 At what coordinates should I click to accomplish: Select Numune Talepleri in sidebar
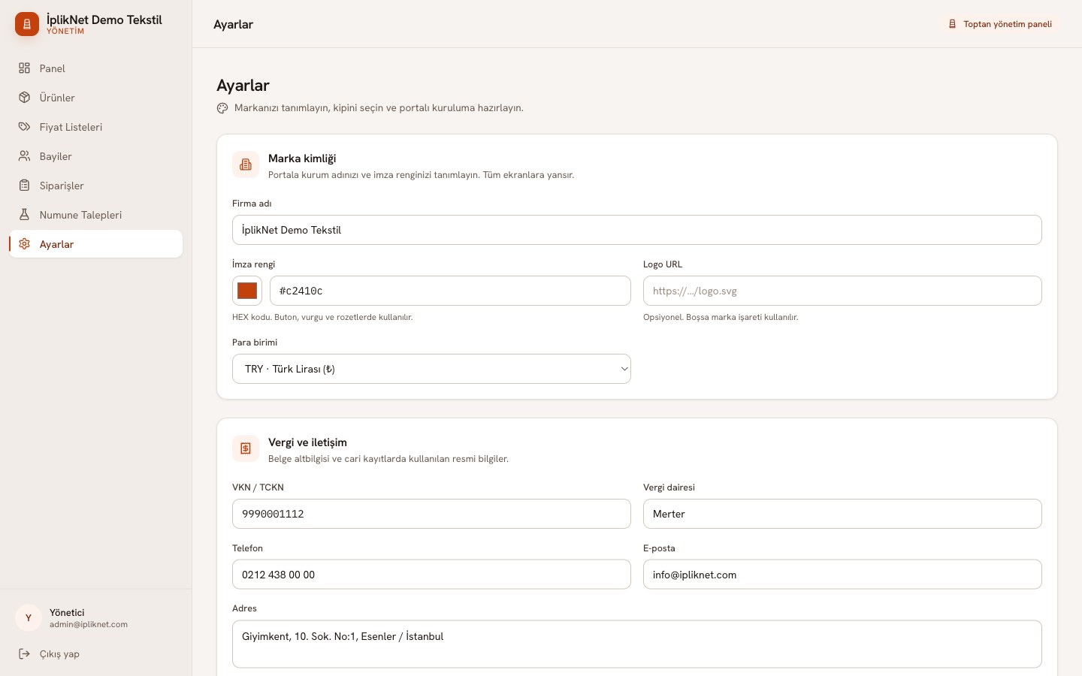coord(96,215)
